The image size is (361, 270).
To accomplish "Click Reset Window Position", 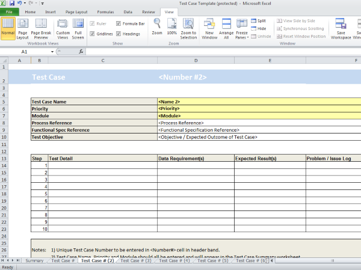I will pyautogui.click(x=301, y=36).
